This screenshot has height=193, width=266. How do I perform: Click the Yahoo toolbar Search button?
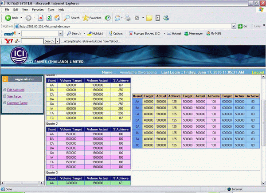(49, 41)
